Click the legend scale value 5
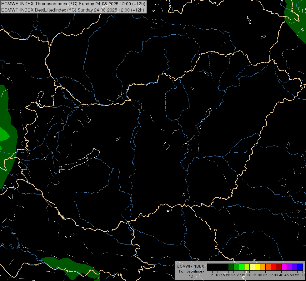The image size is (306, 281). [212, 275]
